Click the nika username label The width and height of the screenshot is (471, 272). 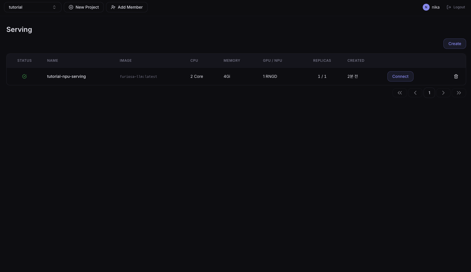(436, 7)
